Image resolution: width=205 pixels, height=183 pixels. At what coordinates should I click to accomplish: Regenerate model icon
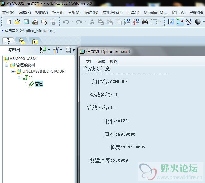coord(127,22)
